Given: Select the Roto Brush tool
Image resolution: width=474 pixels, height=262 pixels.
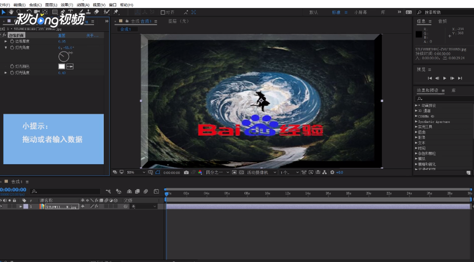Looking at the screenshot, I should click(x=106, y=12).
